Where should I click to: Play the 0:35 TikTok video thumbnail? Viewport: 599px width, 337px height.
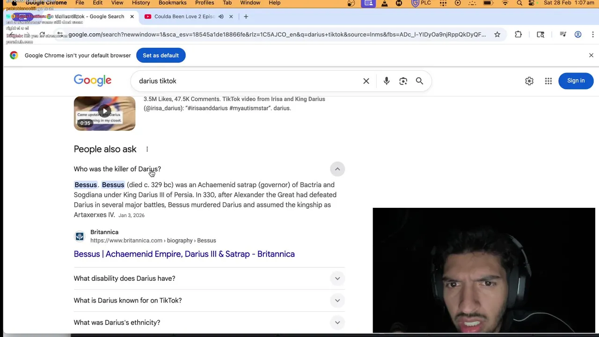tap(104, 113)
